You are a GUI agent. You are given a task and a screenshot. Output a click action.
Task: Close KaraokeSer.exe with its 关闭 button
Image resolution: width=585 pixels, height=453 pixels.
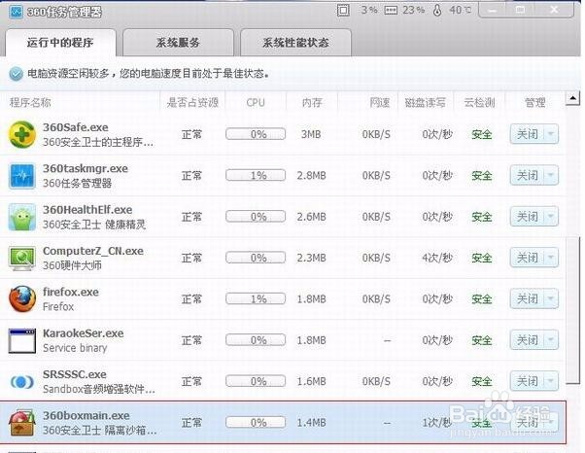527,340
